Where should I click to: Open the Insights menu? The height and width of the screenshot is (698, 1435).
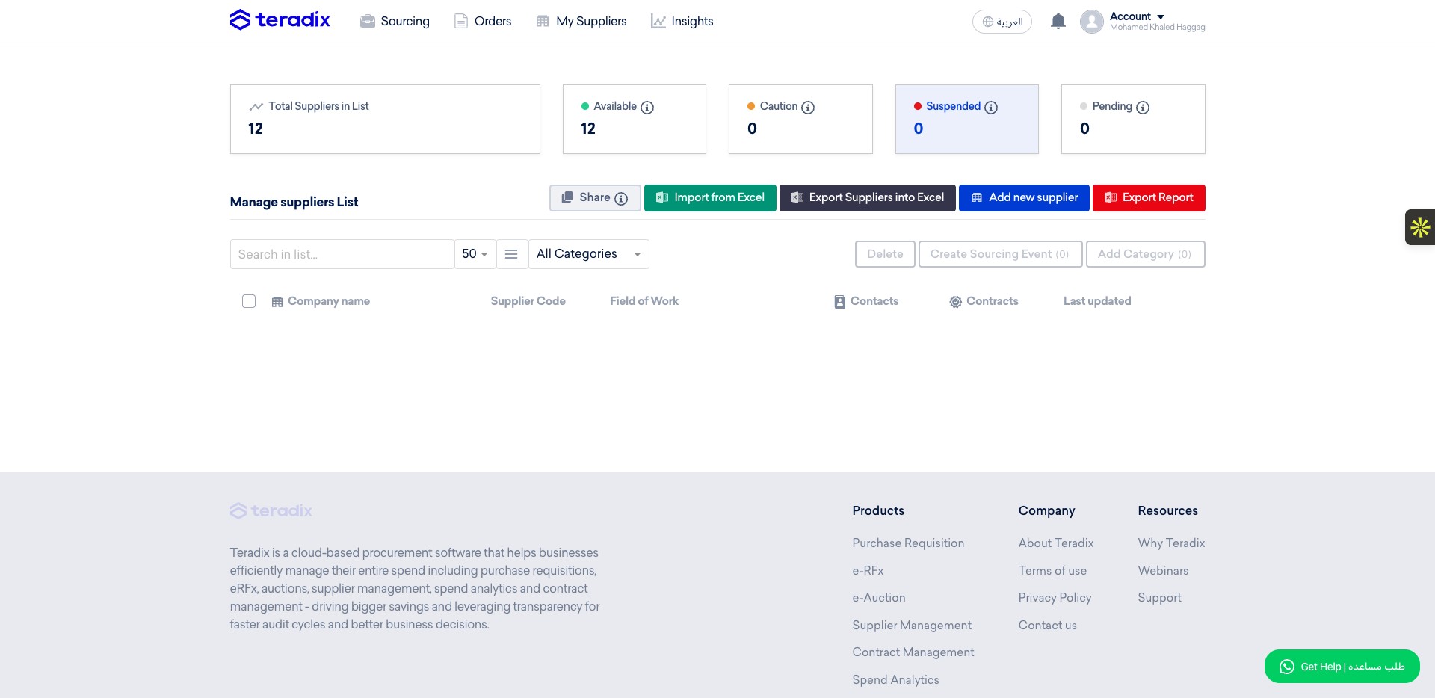682,21
